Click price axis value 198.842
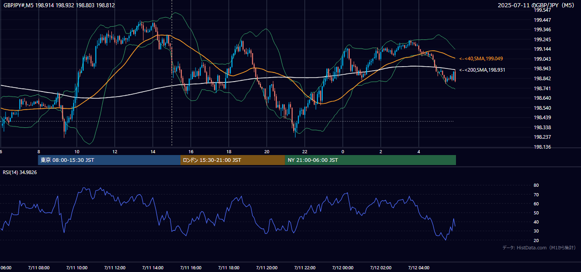Image resolution: width=581 pixels, height=272 pixels. click(543, 78)
